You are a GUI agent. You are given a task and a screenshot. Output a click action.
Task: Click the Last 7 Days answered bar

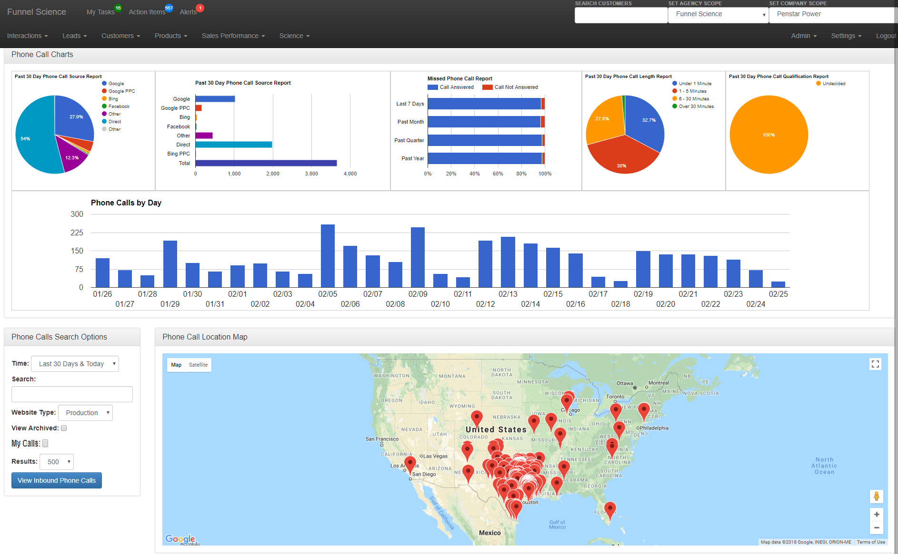(x=484, y=104)
